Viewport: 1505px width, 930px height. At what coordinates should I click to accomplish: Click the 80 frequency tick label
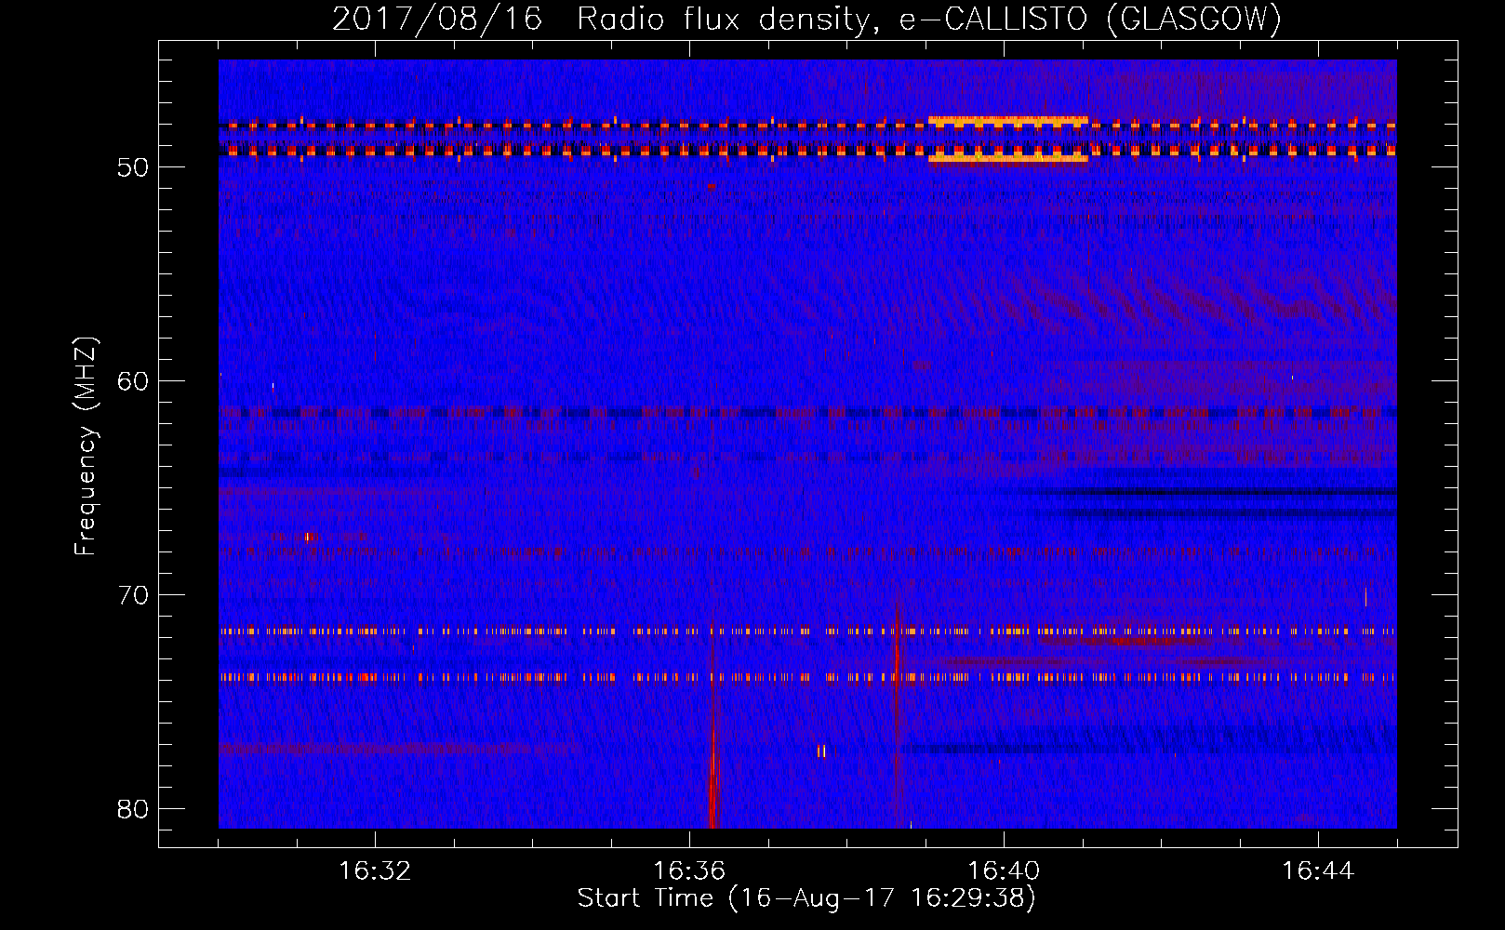(x=133, y=809)
